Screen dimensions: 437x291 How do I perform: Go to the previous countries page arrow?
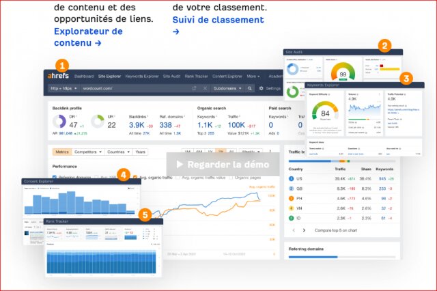[x=294, y=230]
